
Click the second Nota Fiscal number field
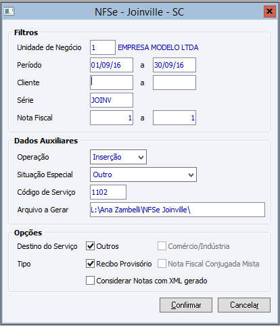point(174,118)
